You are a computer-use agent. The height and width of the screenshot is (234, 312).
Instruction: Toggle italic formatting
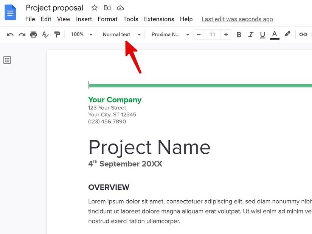click(250, 34)
